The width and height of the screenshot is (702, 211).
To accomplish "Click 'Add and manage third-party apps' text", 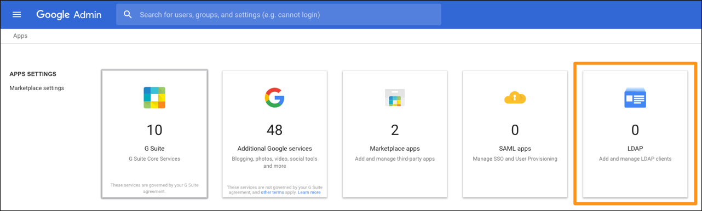I will click(x=395, y=159).
